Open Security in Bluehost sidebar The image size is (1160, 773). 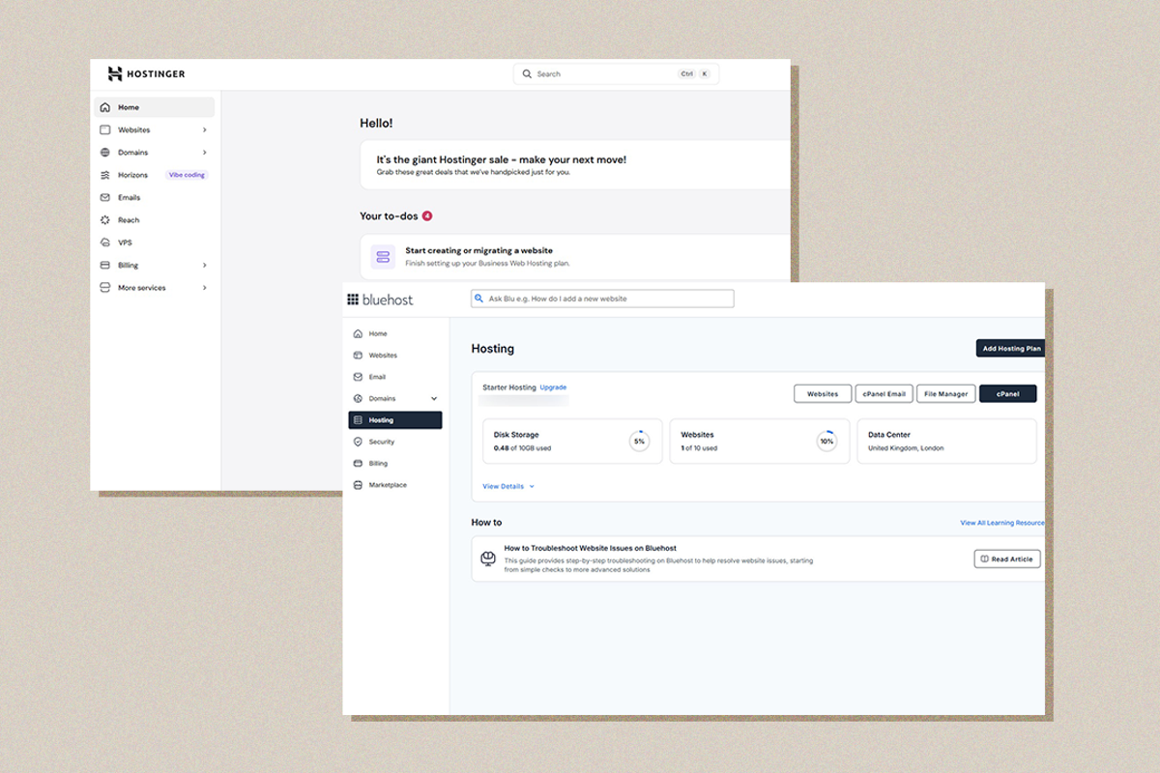395,442
